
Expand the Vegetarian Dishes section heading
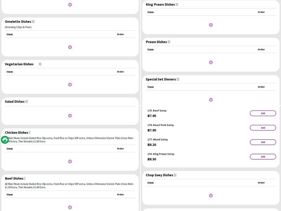[x=19, y=64]
